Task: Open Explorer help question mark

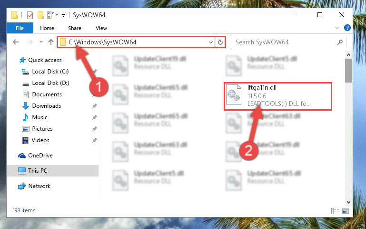Action: (x=347, y=28)
